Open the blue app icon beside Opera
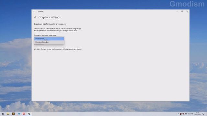Screen dimensions: 207x116 (x=19, y=114)
